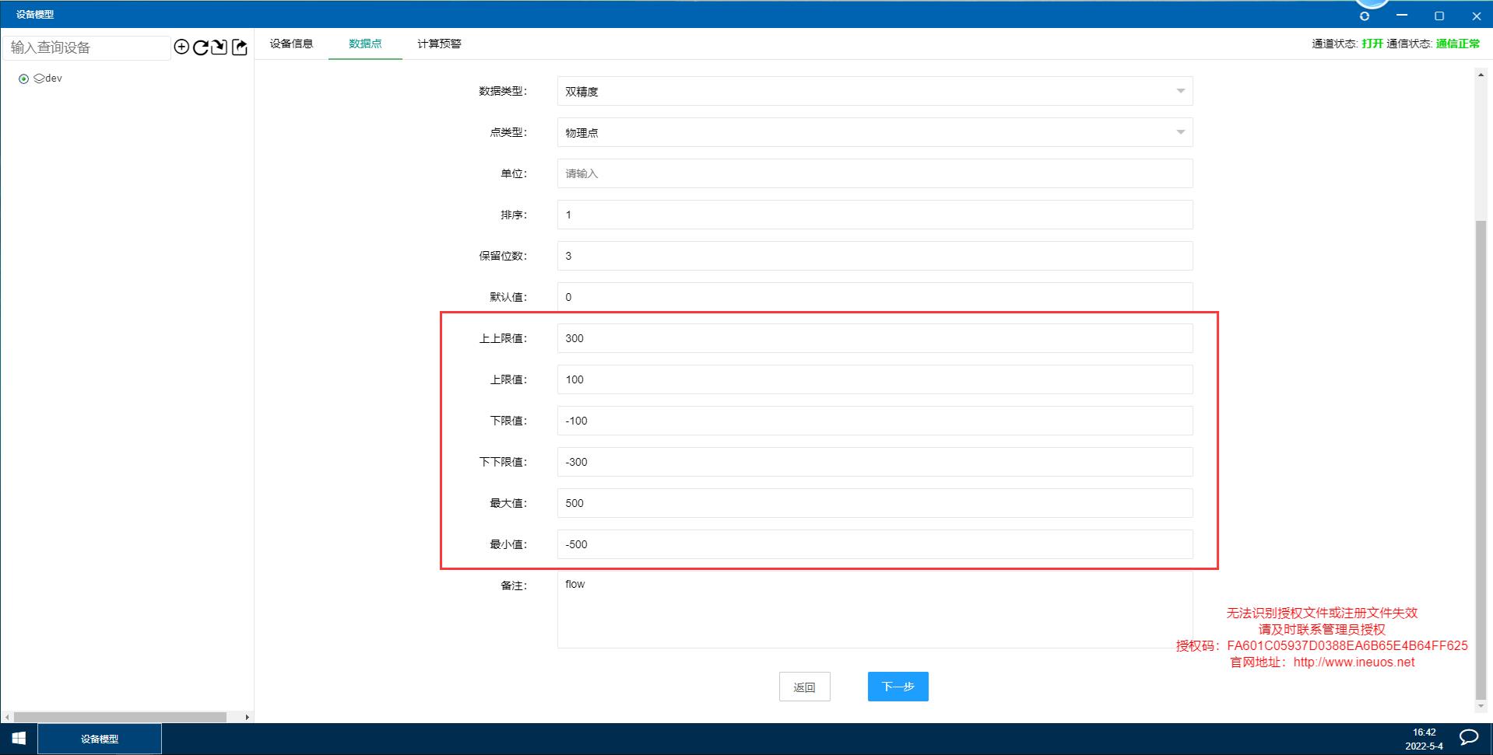Export devices using the share icon
This screenshot has height=755, width=1493.
click(x=240, y=47)
